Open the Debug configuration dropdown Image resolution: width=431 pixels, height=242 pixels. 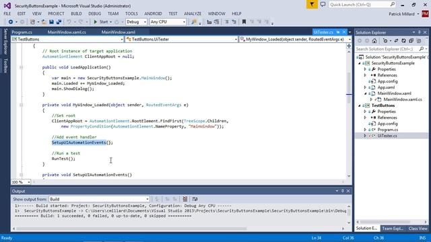click(x=136, y=22)
